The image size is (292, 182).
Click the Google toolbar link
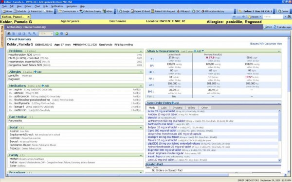point(124,11)
